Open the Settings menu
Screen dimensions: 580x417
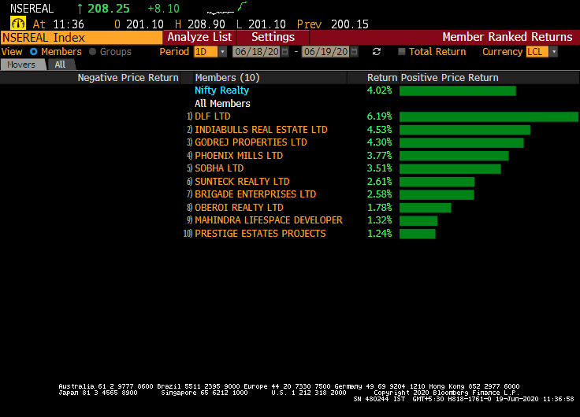click(273, 37)
